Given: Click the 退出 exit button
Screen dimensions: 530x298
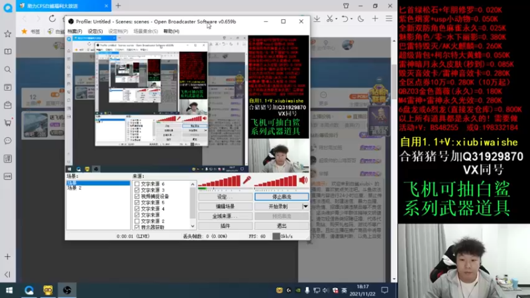Looking at the screenshot, I should tap(282, 226).
